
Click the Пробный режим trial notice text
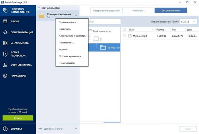tap(18, 110)
